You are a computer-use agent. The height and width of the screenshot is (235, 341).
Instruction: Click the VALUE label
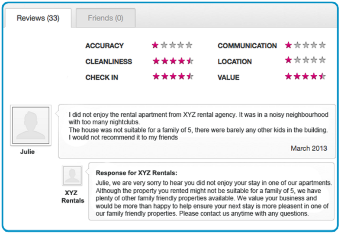point(228,77)
